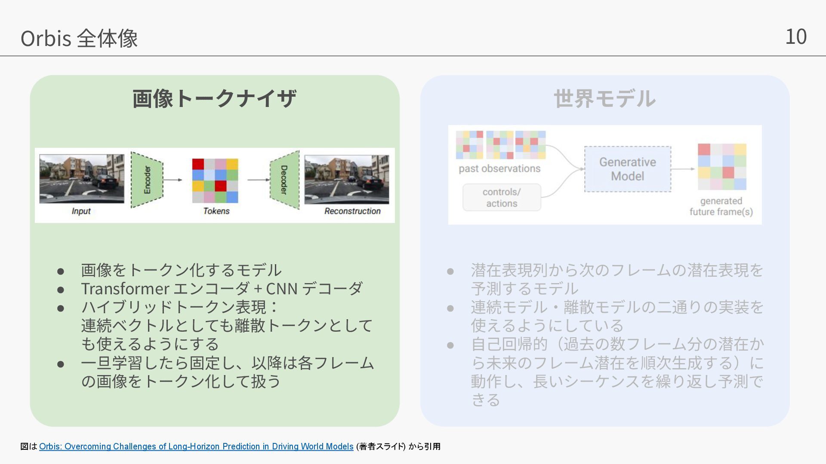Open the Orbis paper hyperlink in footer
Viewport: 826px width, 464px height.
tap(196, 446)
